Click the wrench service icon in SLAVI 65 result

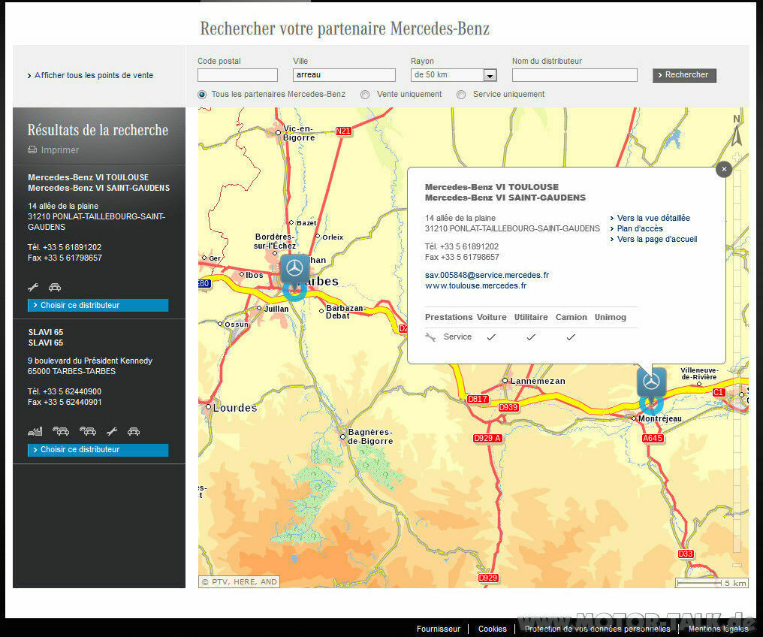[112, 431]
